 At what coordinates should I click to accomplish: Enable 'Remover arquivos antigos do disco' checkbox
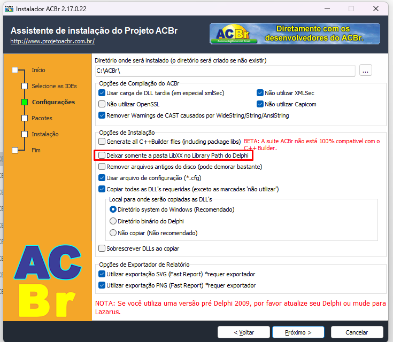[102, 167]
